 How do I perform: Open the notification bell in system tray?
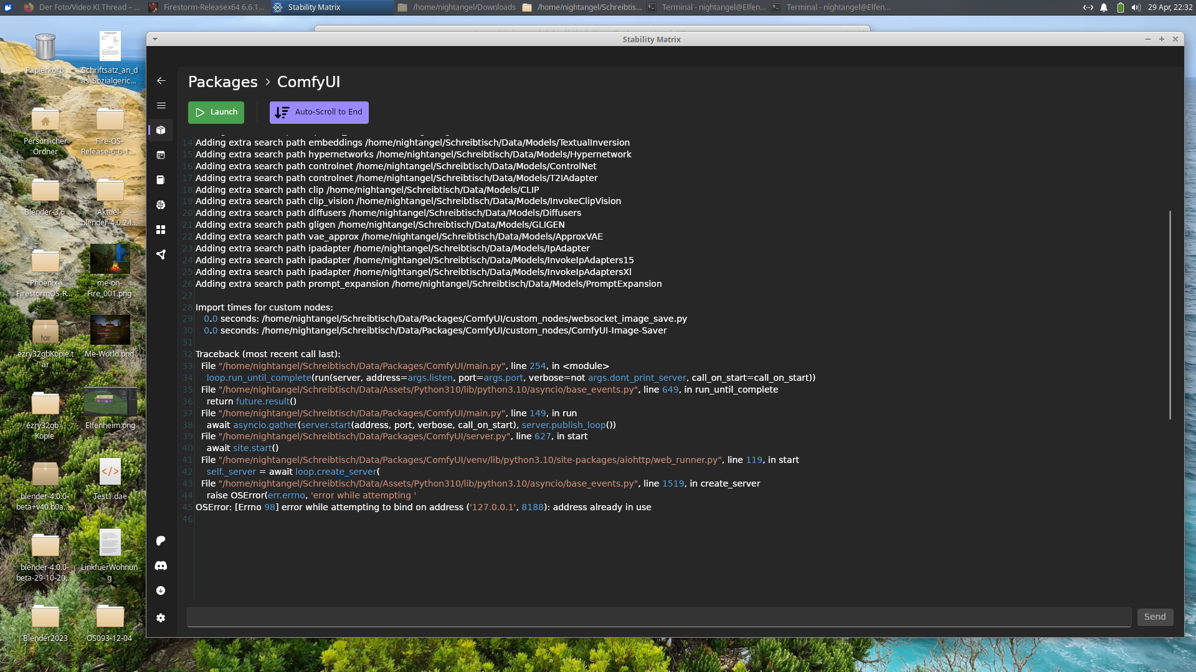coord(1104,7)
